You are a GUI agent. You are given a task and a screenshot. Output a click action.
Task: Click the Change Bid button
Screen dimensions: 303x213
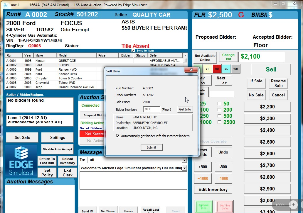[228, 57]
